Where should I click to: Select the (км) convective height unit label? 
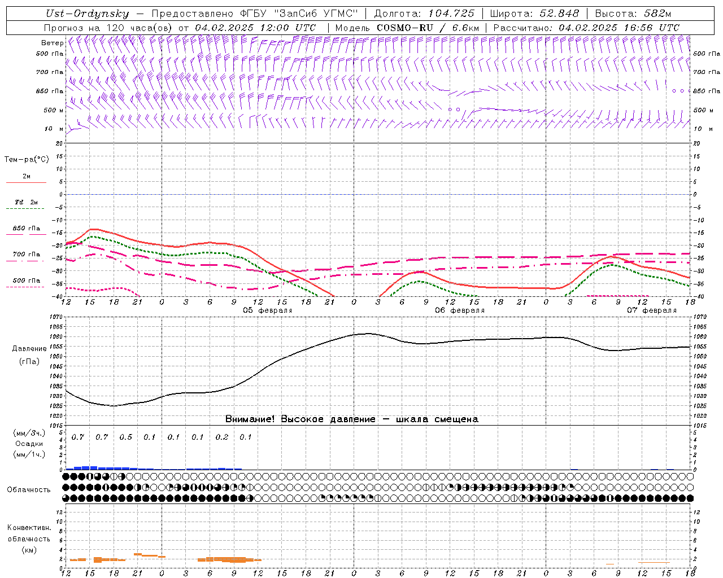29,550
